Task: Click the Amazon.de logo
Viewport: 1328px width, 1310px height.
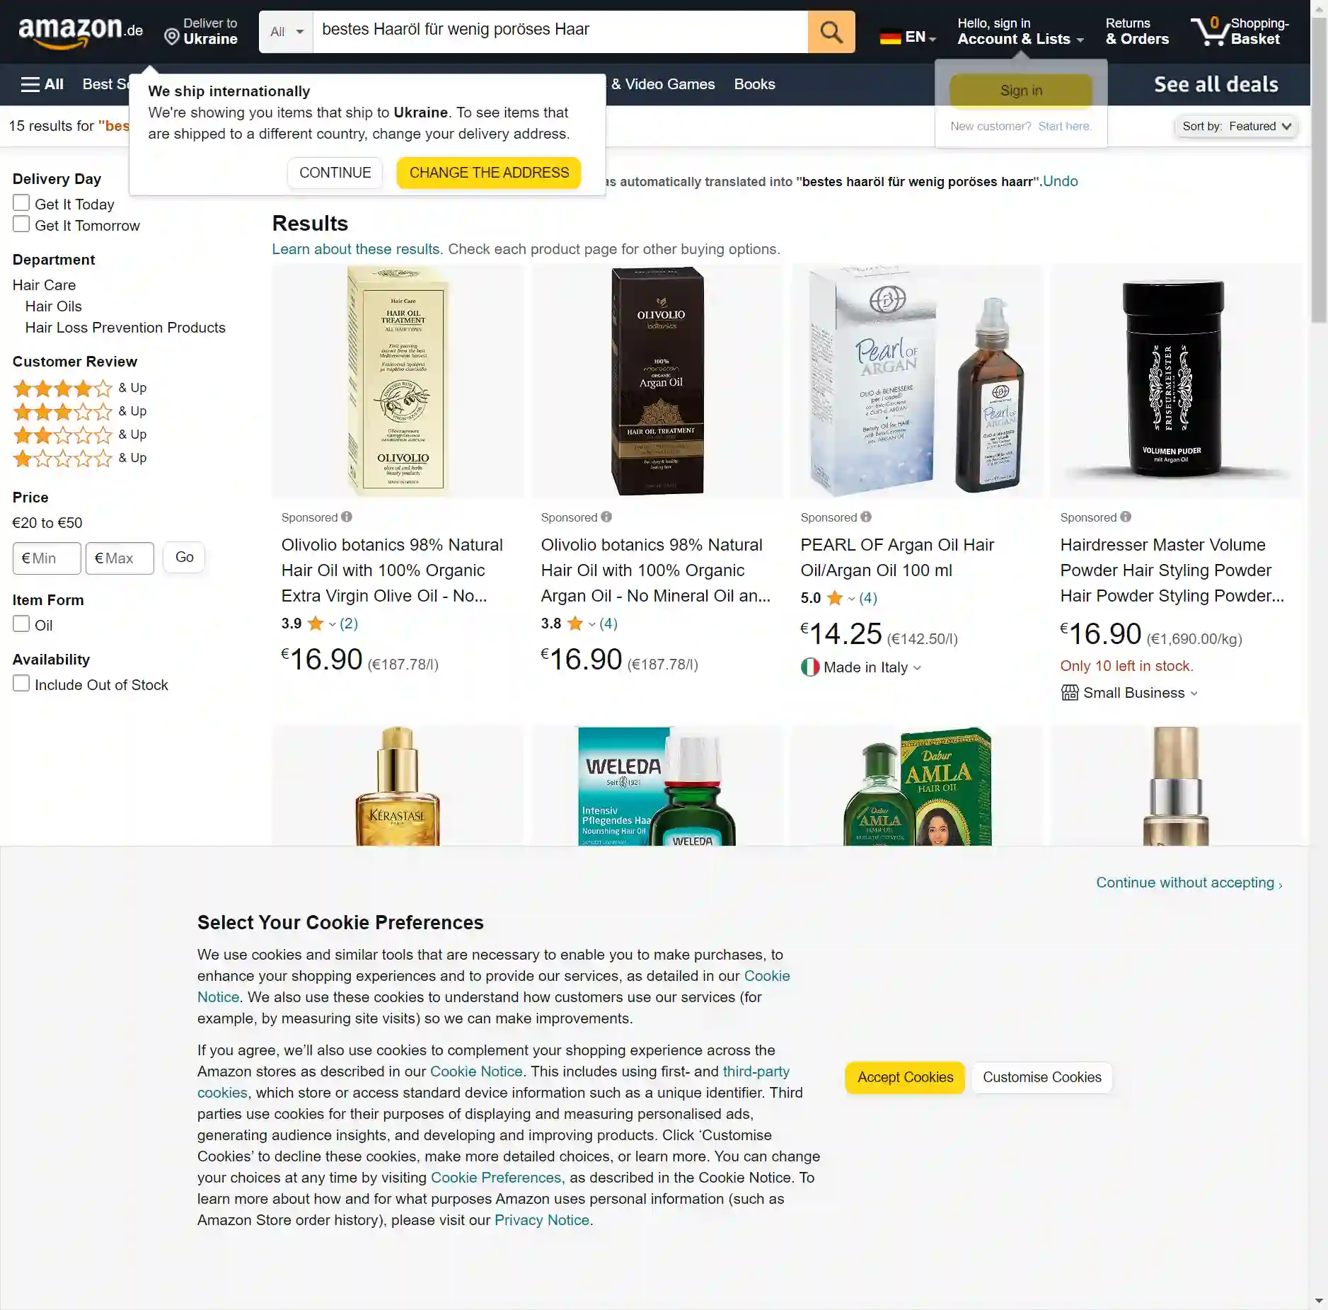Action: coord(81,32)
